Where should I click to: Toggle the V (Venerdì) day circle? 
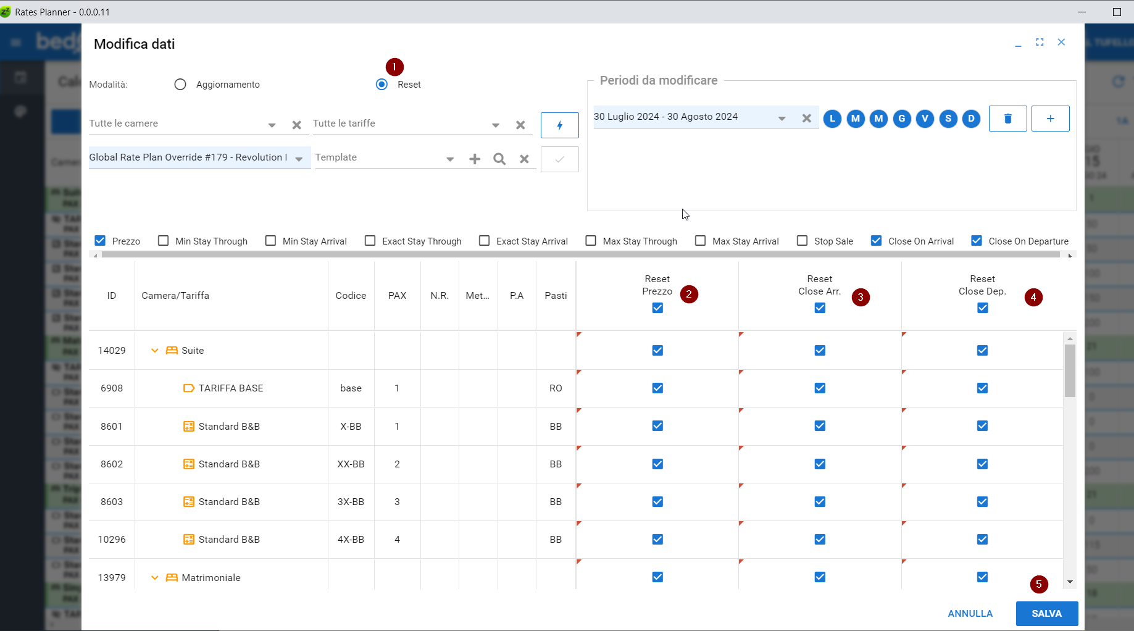click(x=925, y=119)
